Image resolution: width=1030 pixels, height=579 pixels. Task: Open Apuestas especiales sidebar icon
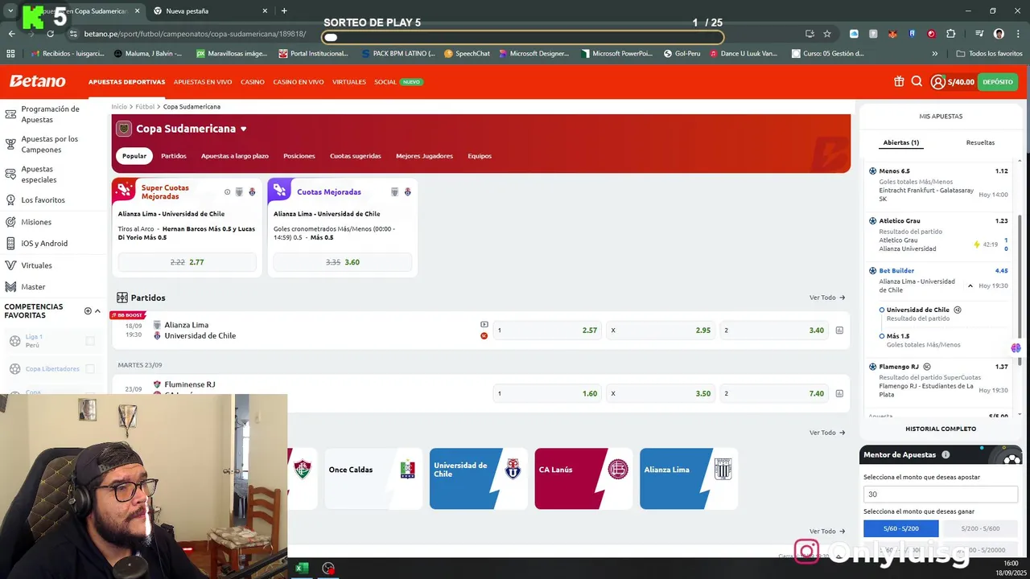coord(11,174)
